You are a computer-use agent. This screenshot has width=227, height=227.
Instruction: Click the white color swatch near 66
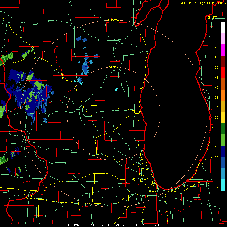coord(223,28)
